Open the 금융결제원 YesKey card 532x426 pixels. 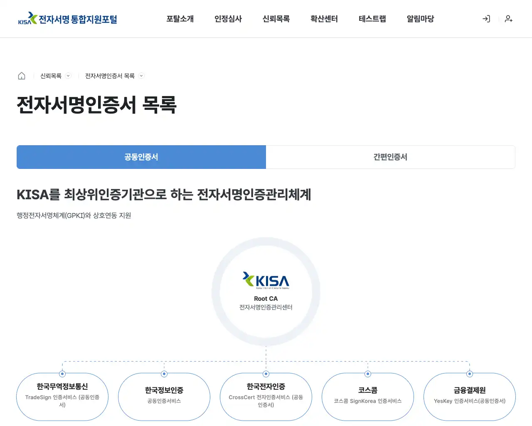point(470,397)
